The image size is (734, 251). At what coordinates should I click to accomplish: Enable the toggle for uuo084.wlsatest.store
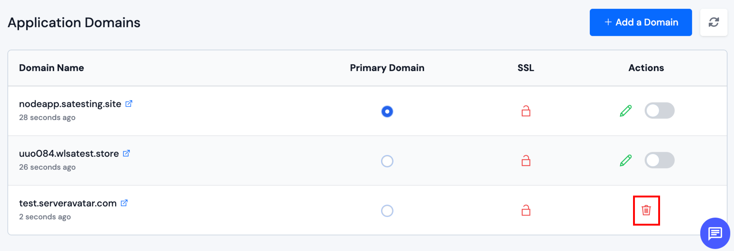coord(659,160)
